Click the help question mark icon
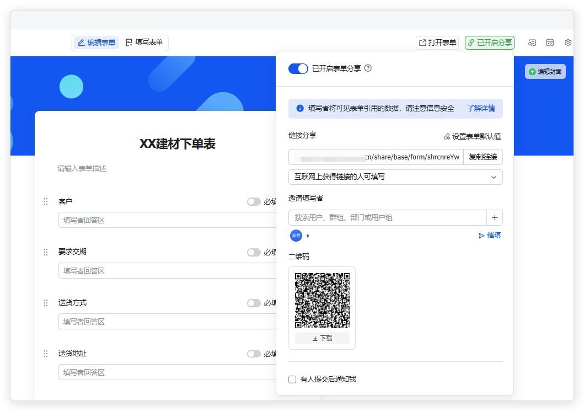The image size is (584, 411). (368, 68)
